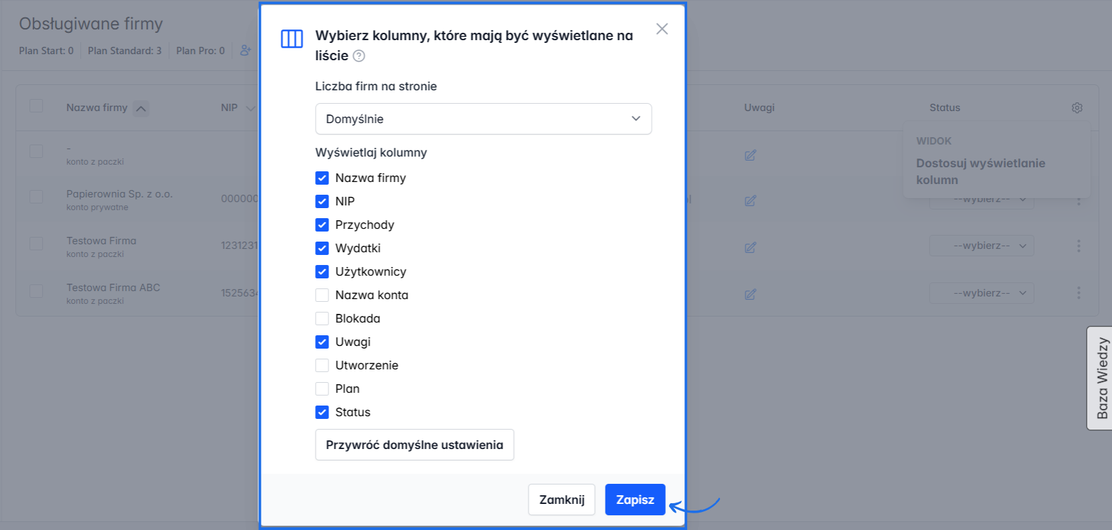Choose Dostosuj wyświetlanie kolumn menu item
1112x530 pixels.
[980, 171]
